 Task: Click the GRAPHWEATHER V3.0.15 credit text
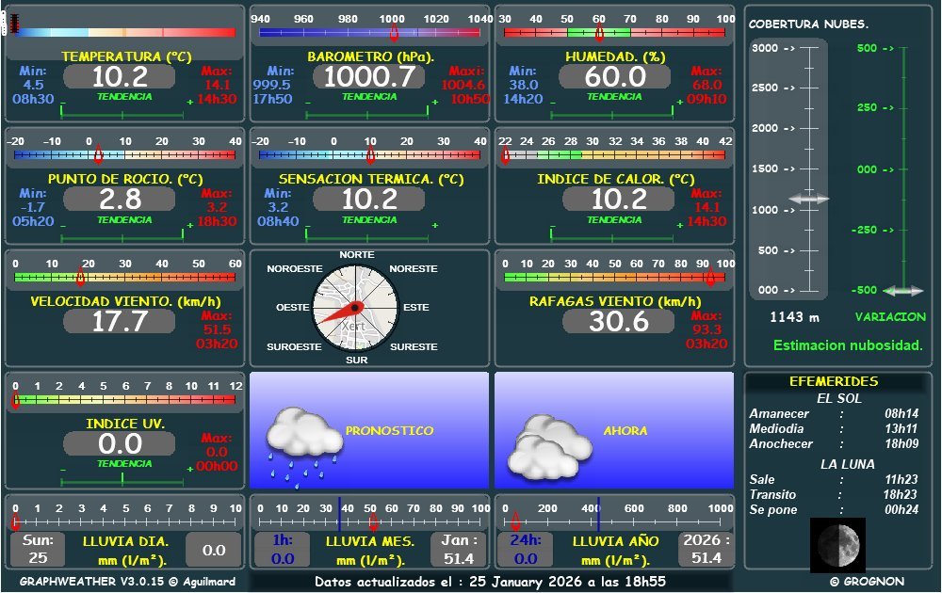[127, 582]
